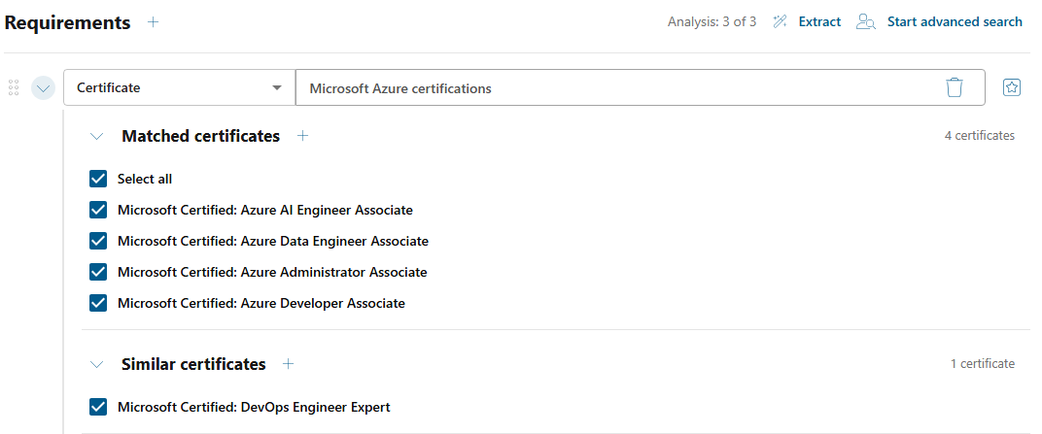The width and height of the screenshot is (1042, 434).
Task: Add a new requirement with plus icon
Action: point(154,22)
